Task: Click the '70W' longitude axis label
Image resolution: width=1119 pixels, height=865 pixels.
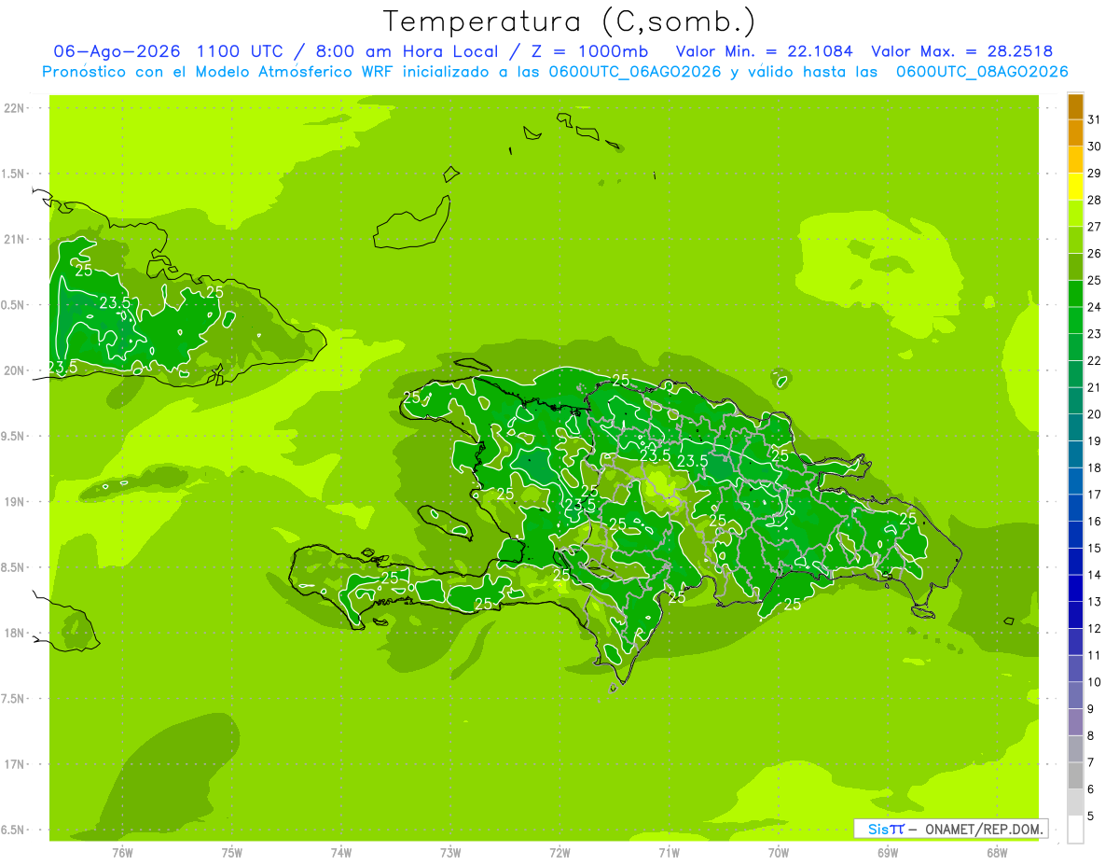Action: tap(779, 853)
